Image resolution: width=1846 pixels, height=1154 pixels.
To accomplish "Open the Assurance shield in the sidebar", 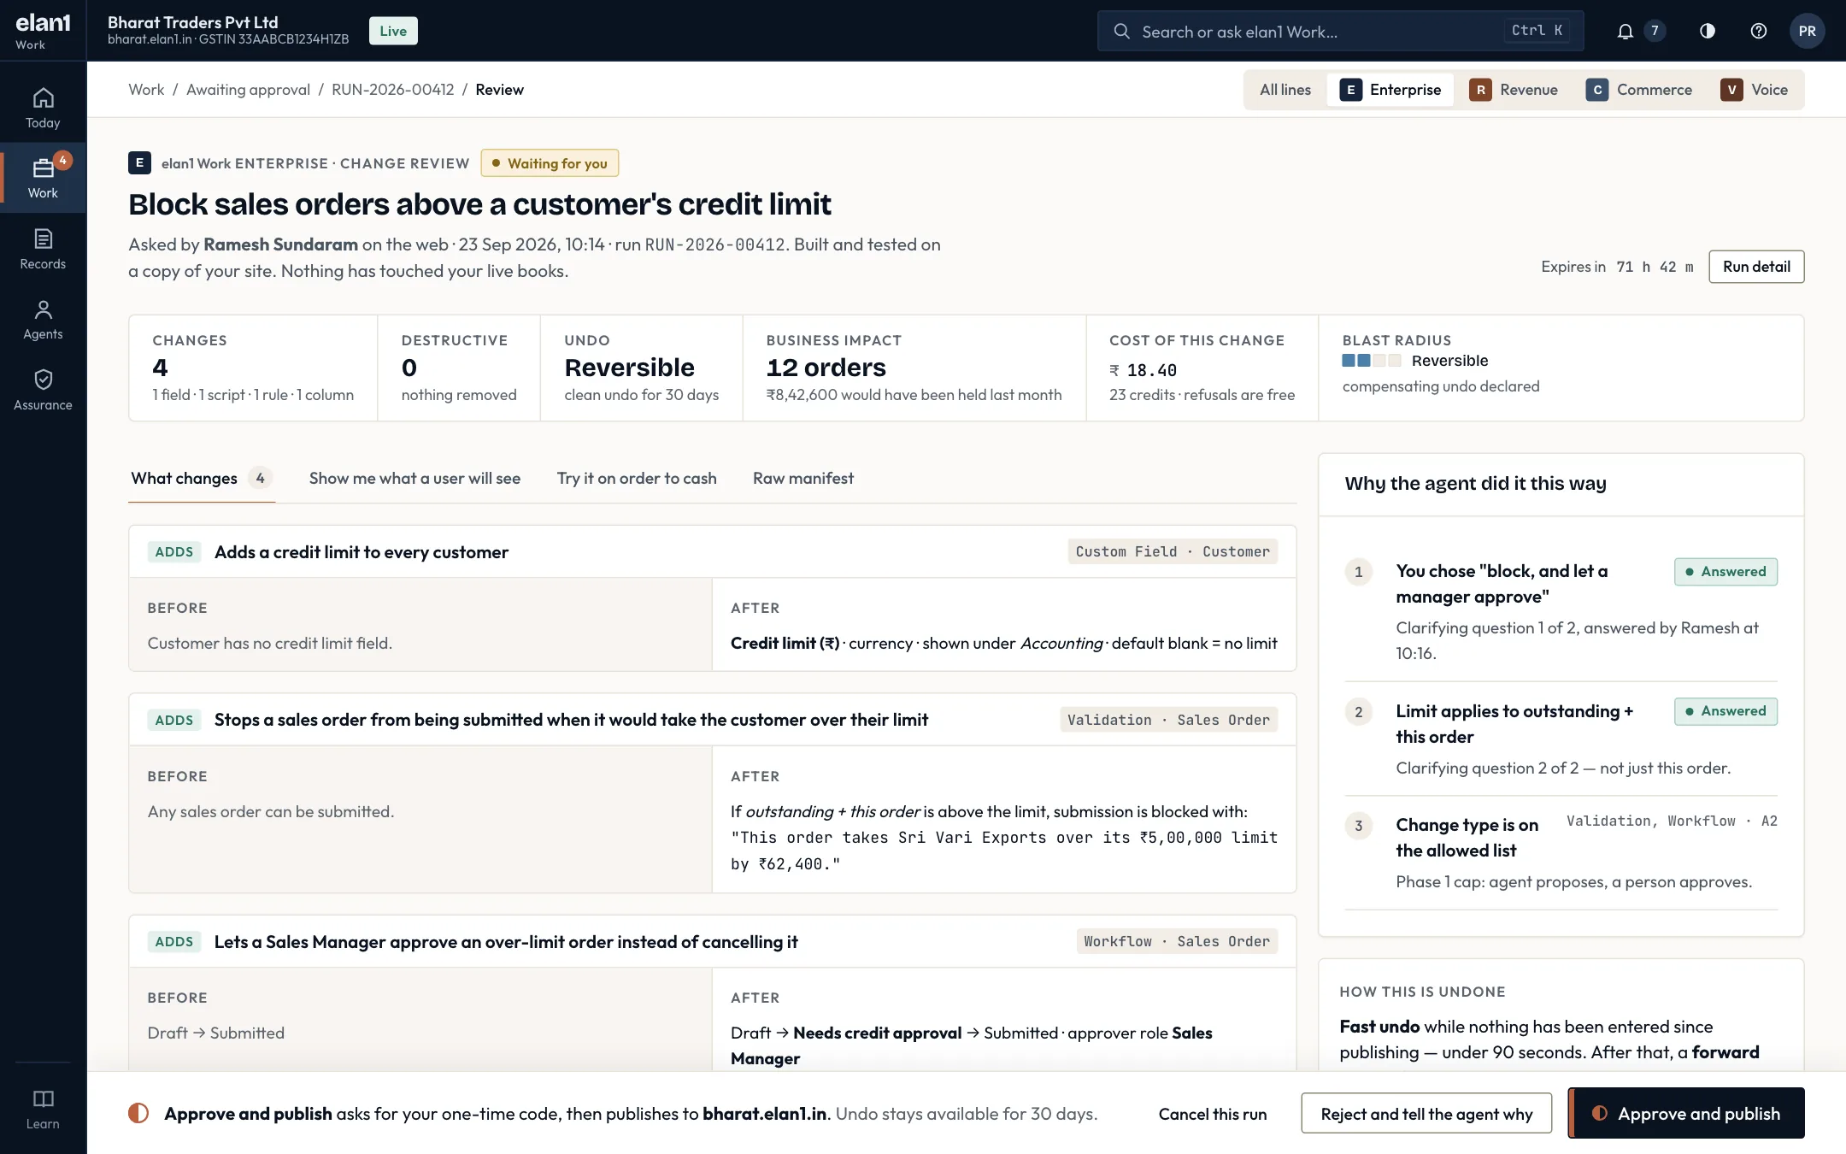I will 43,390.
